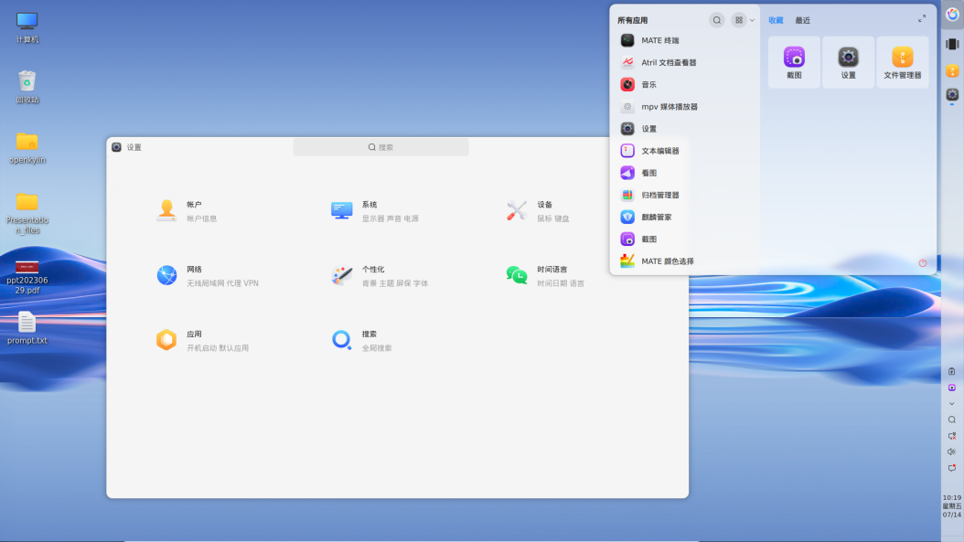The image size is (964, 542).
Task: Open 麒麟管家 from the app list
Action: [x=682, y=218]
